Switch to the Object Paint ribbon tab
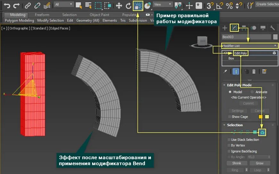Viewport: 279px width, 174px height. coord(99,15)
